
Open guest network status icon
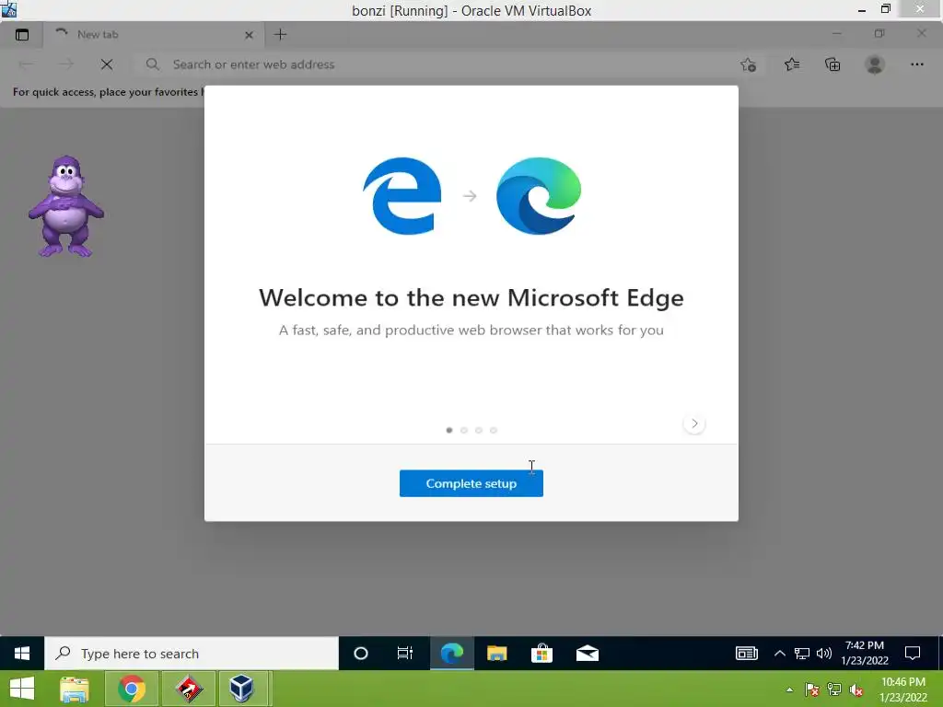click(x=802, y=654)
